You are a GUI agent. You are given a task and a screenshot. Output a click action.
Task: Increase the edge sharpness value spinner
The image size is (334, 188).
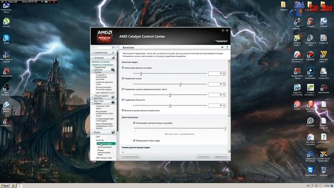pos(224,73)
